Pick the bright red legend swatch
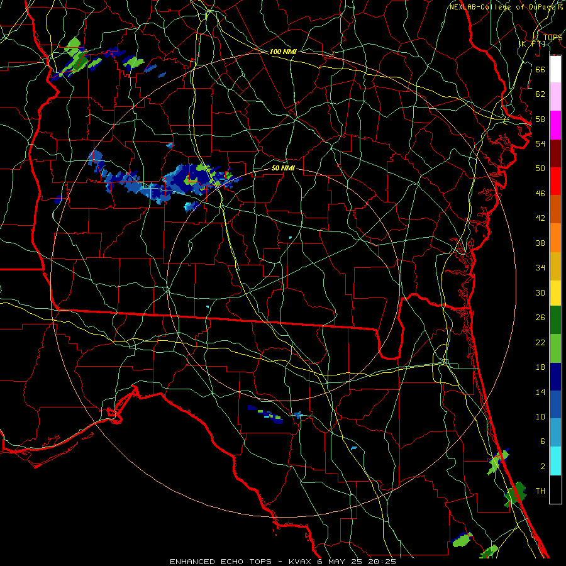The height and width of the screenshot is (566, 566). click(555, 181)
